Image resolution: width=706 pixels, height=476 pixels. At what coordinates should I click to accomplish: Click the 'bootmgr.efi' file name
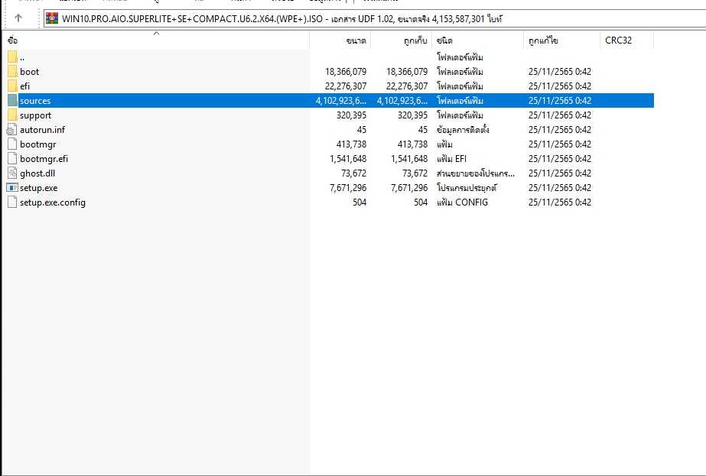(44, 159)
